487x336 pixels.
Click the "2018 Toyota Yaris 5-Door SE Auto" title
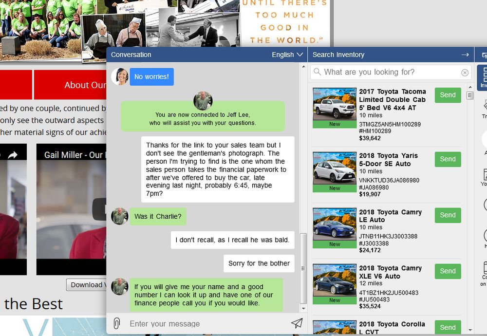pyautogui.click(x=389, y=160)
